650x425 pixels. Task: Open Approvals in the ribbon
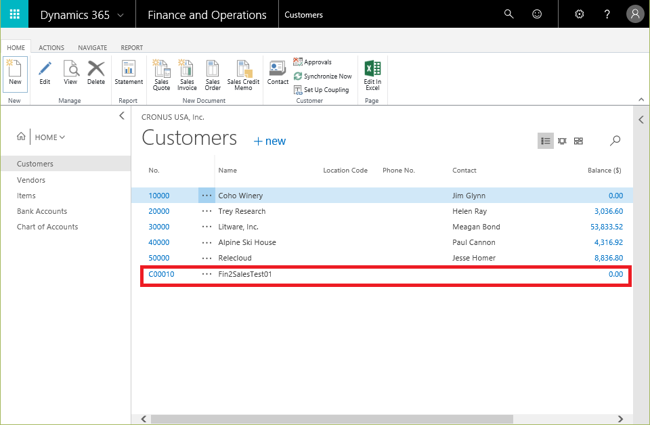(313, 62)
